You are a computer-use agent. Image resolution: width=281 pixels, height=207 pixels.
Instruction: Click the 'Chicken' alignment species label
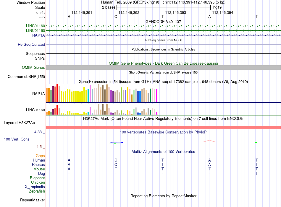tap(38, 182)
